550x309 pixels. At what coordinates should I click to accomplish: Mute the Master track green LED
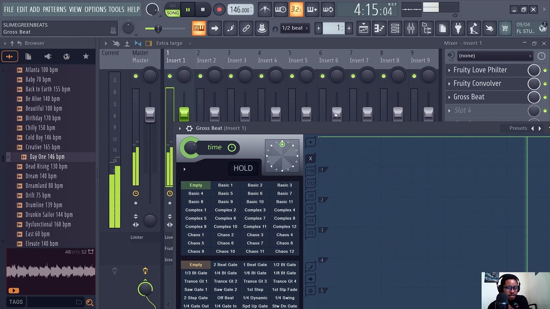click(x=136, y=76)
